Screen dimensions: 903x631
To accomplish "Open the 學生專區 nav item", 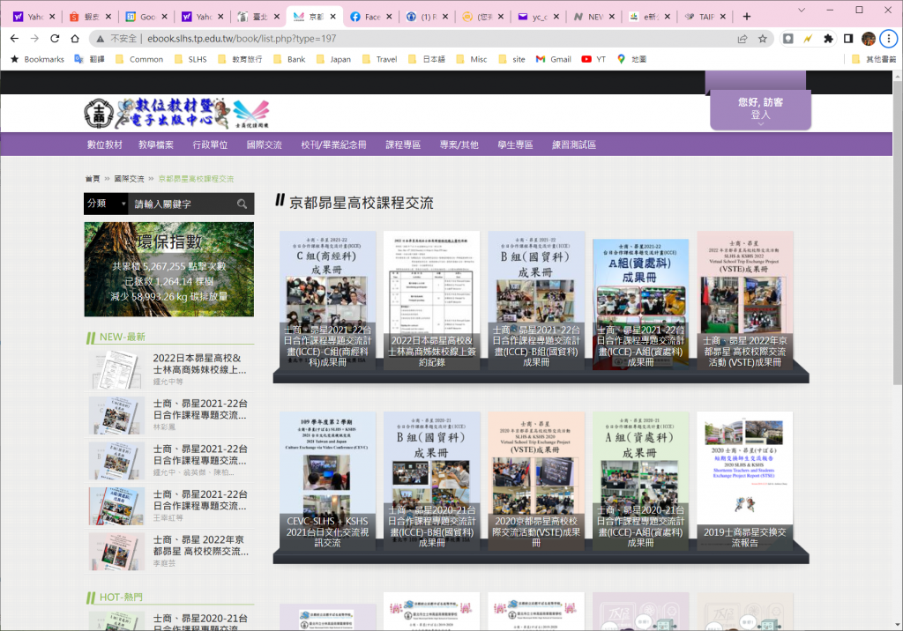I will tap(515, 145).
